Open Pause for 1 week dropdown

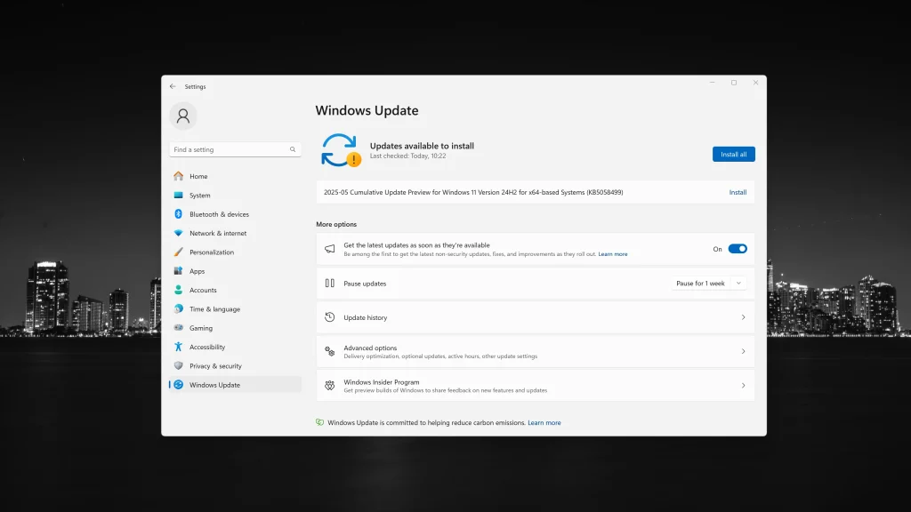(x=708, y=284)
